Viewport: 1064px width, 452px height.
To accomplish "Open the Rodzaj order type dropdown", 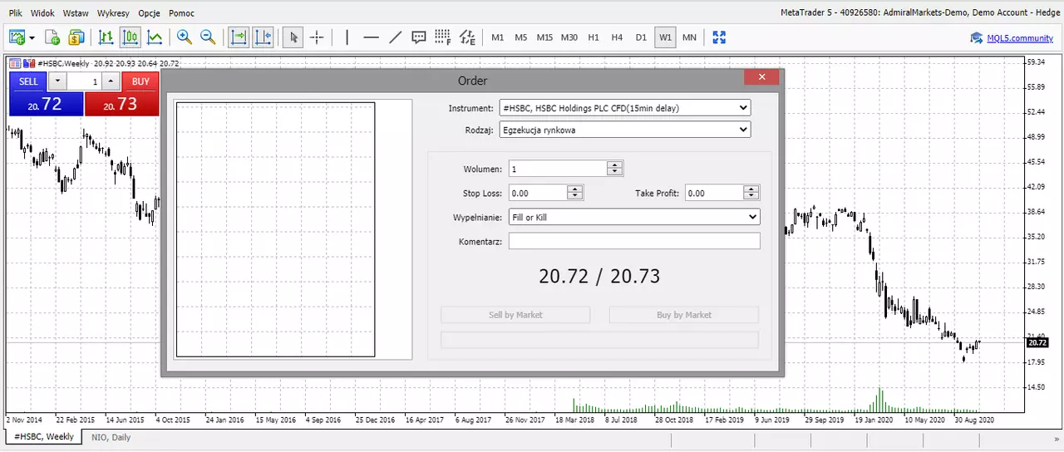I will (x=625, y=130).
